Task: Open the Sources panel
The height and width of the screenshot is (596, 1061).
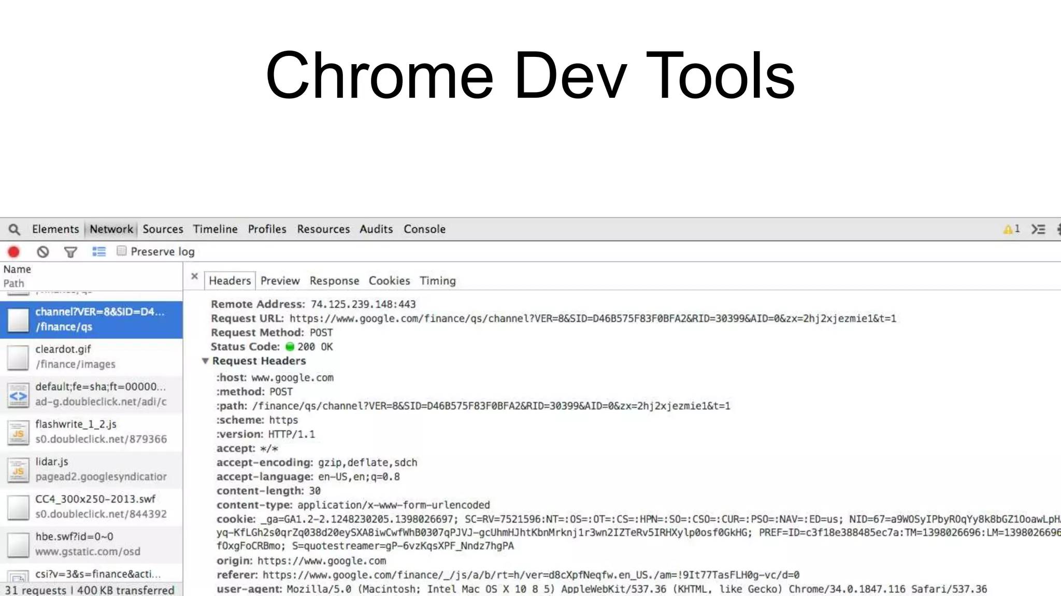Action: pyautogui.click(x=163, y=229)
